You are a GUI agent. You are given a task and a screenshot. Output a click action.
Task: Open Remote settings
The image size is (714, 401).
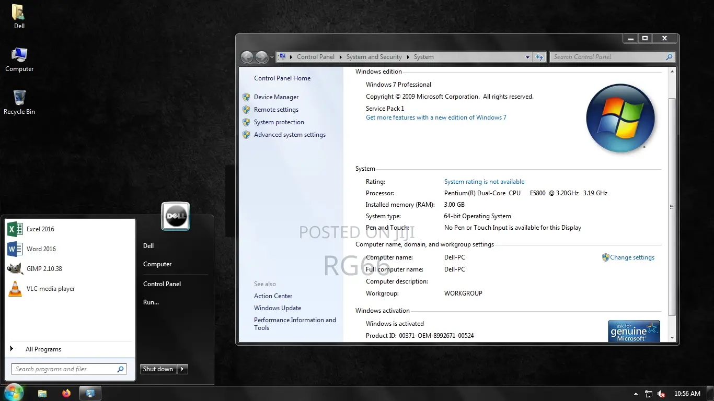pos(276,110)
